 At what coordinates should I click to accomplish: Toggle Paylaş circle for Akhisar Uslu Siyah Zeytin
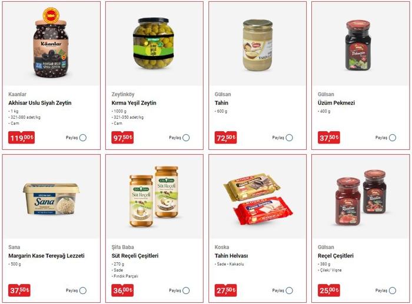pos(83,138)
